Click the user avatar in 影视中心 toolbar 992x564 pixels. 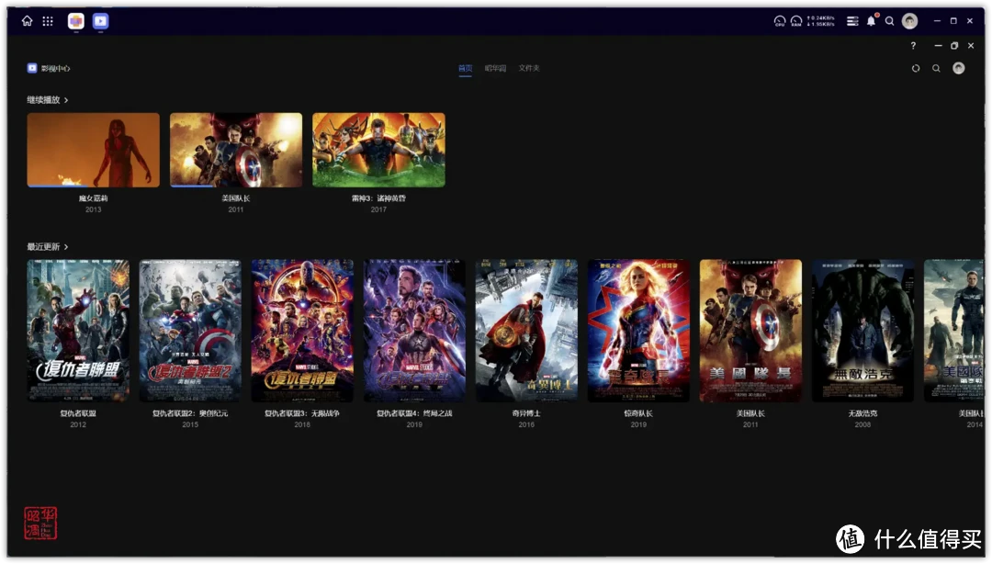click(958, 68)
